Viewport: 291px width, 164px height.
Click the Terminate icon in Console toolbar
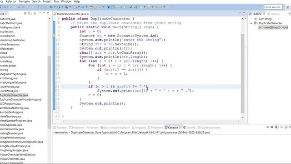pyautogui.click(x=268, y=127)
